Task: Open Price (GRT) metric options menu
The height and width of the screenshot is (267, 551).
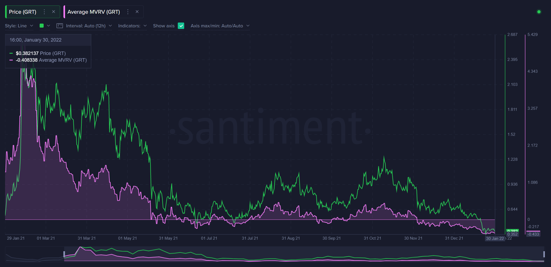Action: (x=44, y=12)
